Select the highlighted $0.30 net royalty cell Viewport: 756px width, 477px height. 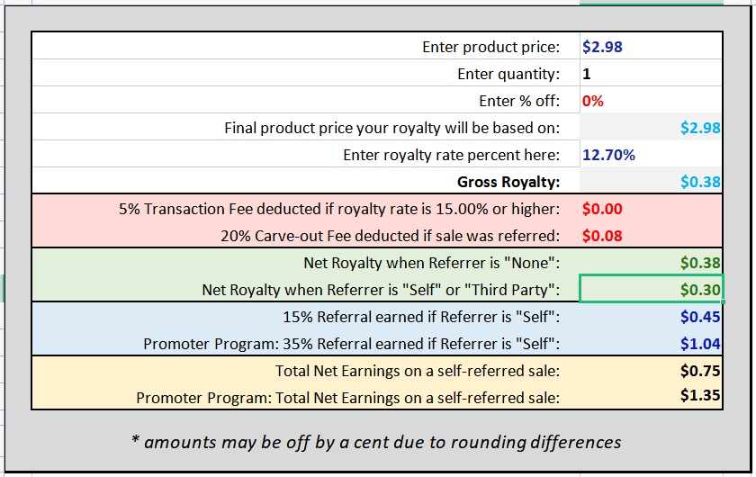[651, 289]
